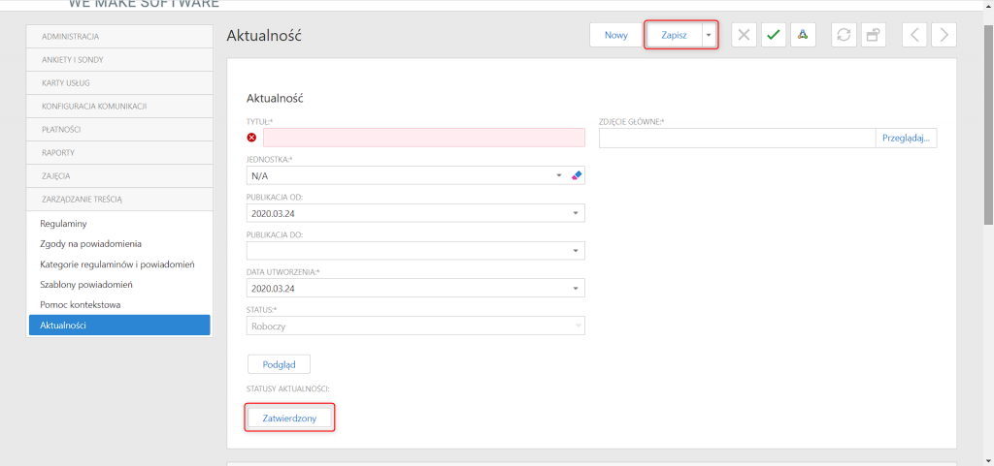This screenshot has width=994, height=466.
Task: Click the colorful triangle workflow icon
Action: pyautogui.click(x=803, y=36)
